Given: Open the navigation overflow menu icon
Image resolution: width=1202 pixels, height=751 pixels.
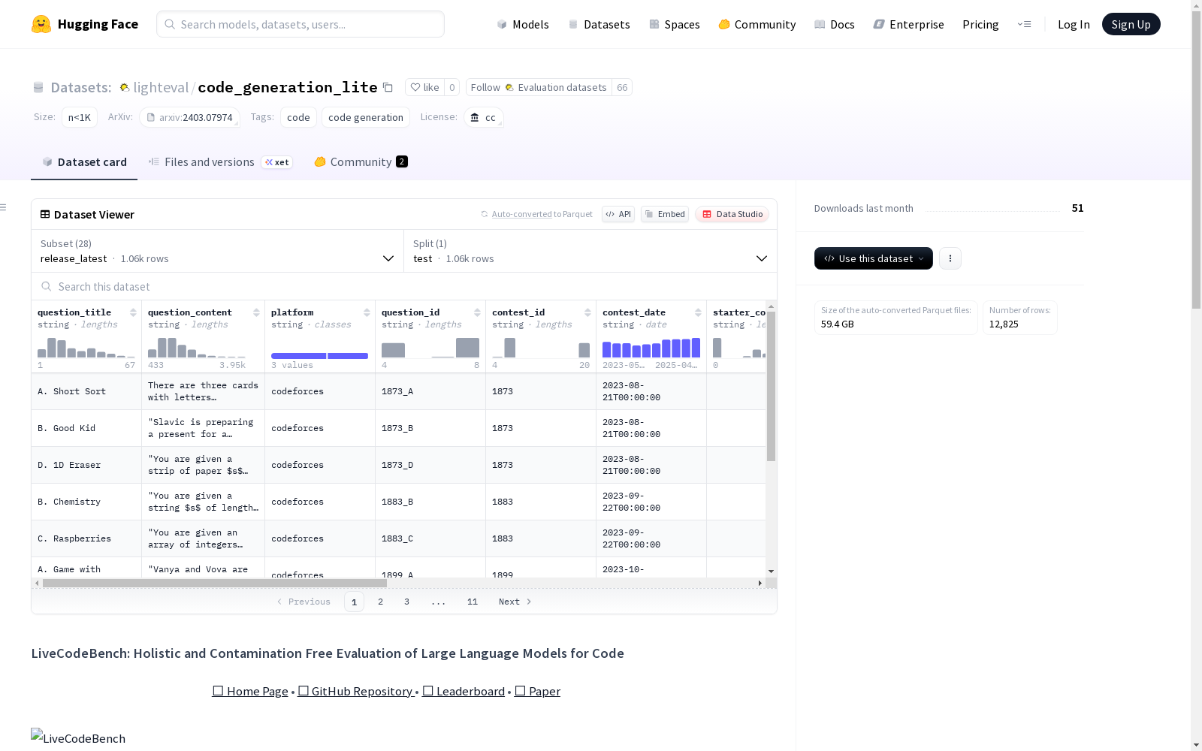Looking at the screenshot, I should [x=1024, y=24].
